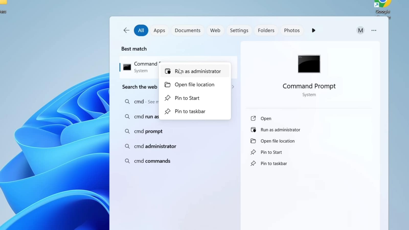This screenshot has height=230, width=409.
Task: Expand the web result chevron right of the context menu
Action: pos(233,87)
